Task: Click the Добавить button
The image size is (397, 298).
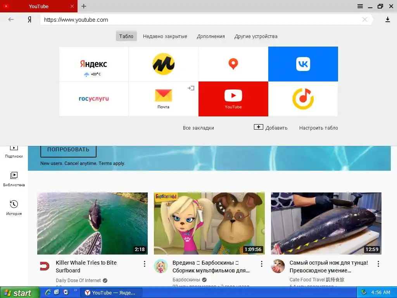Action: tap(271, 128)
